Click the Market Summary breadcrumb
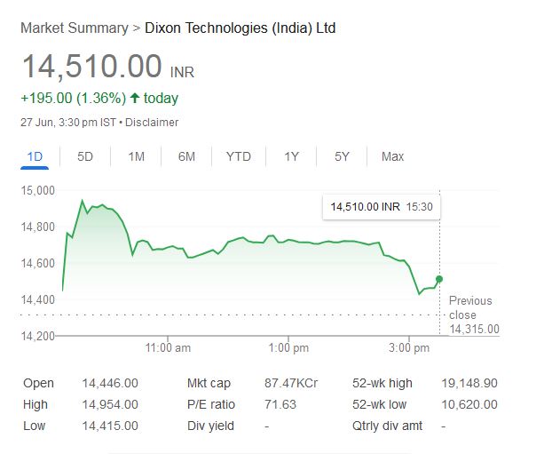This screenshot has width=544, height=454. coord(74,28)
